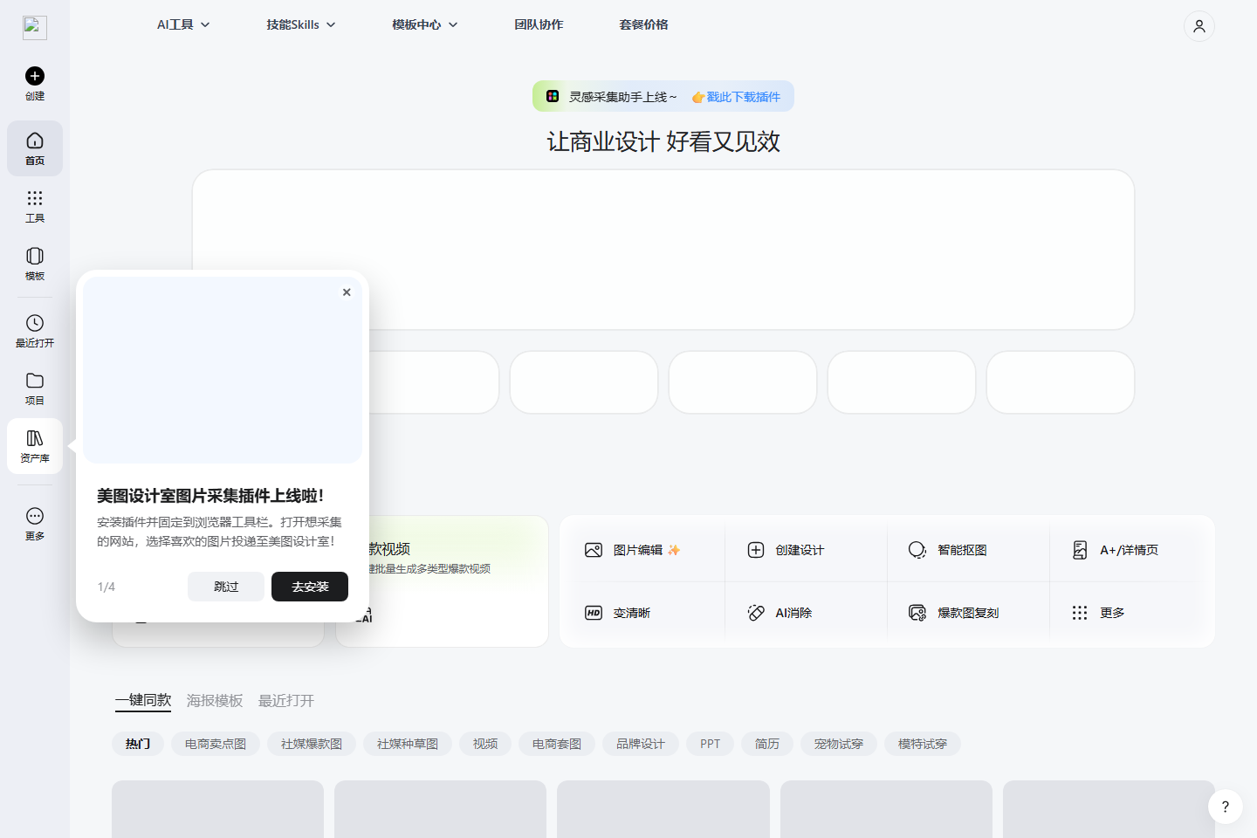Open 团队协作 in top navigation
Screen dimensions: 1257x838
539,24
